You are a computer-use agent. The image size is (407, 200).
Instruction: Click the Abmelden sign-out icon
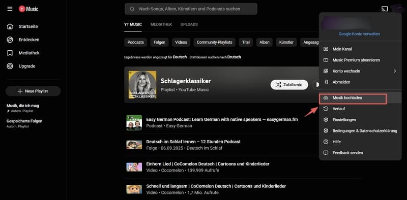[x=326, y=82]
